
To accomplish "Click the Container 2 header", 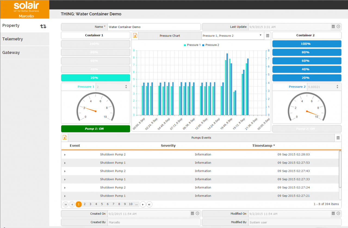I will [307, 35].
